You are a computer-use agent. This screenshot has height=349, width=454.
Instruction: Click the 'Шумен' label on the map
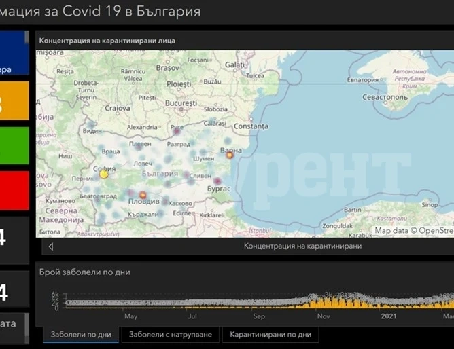click(x=203, y=158)
